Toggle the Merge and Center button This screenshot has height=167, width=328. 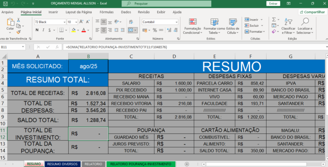131,30
